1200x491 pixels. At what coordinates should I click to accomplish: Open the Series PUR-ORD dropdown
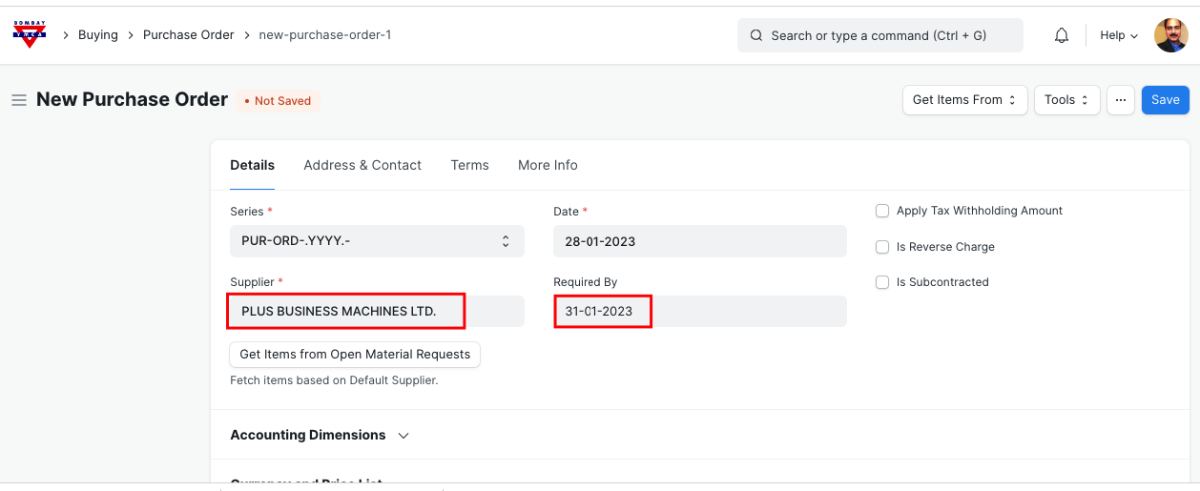(x=377, y=241)
